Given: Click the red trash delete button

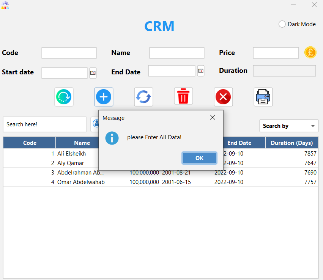Looking at the screenshot, I should click(x=183, y=96).
